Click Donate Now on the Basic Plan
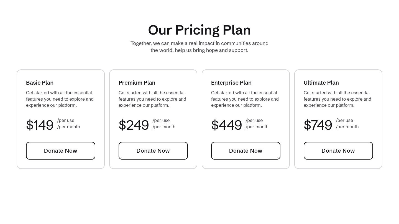Viewport: 399px width, 224px height. click(x=60, y=151)
